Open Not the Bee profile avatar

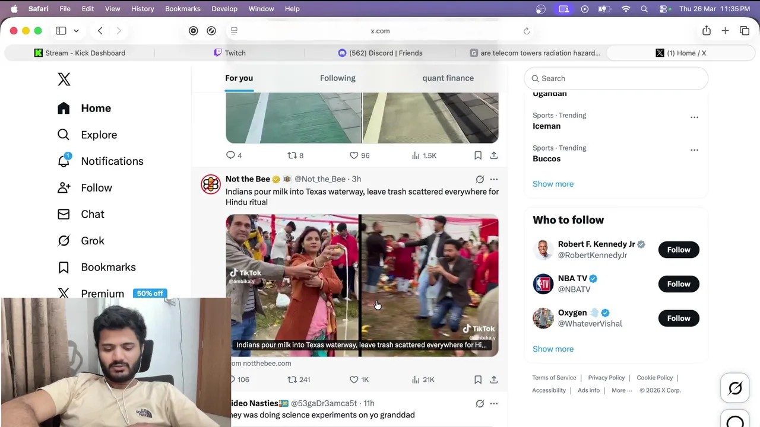point(211,184)
